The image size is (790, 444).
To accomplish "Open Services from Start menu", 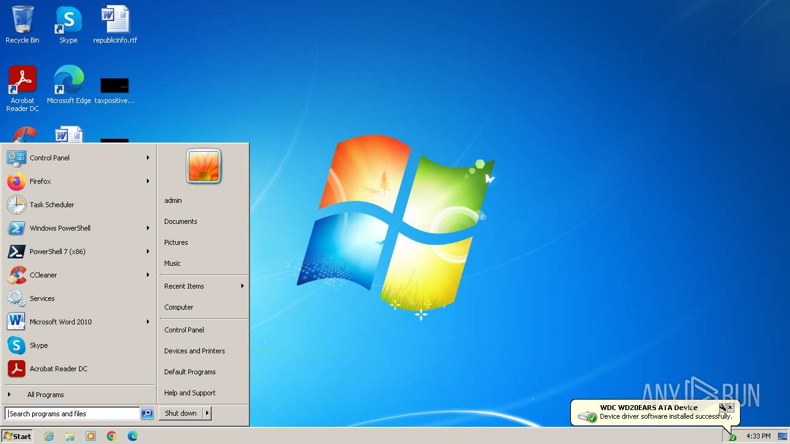I will pos(79,298).
